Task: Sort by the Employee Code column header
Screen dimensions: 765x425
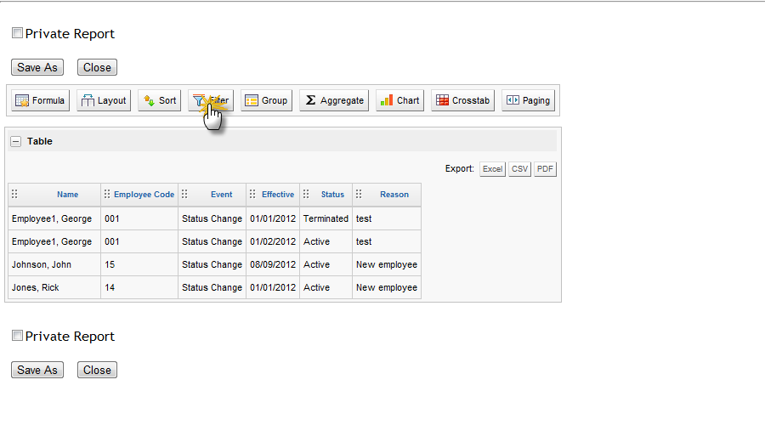Action: 144,194
